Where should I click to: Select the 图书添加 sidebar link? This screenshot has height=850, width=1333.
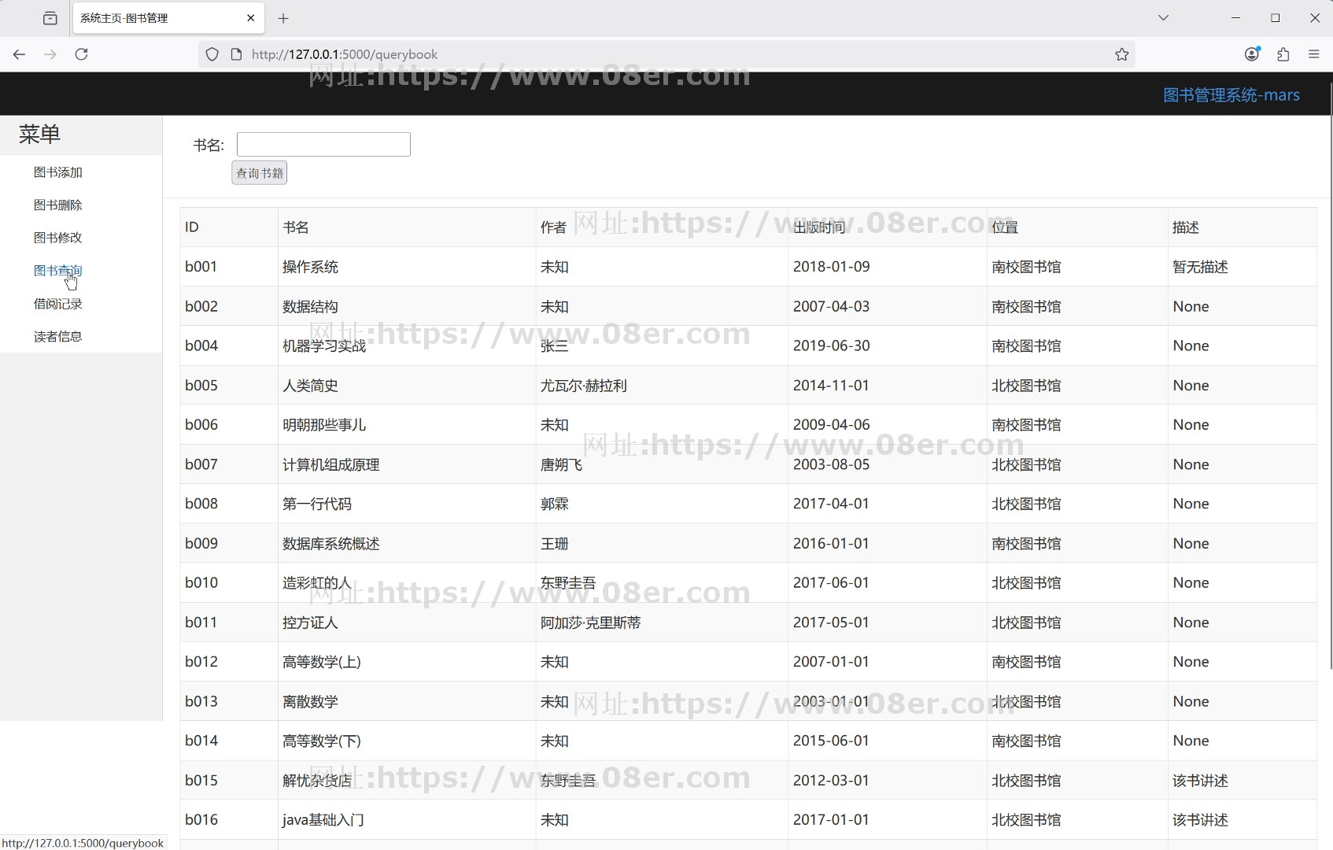click(x=57, y=172)
